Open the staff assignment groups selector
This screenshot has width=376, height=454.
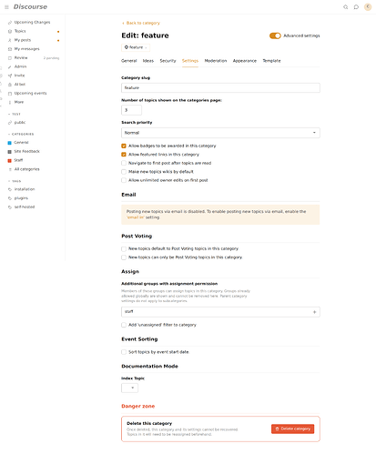tap(220, 312)
